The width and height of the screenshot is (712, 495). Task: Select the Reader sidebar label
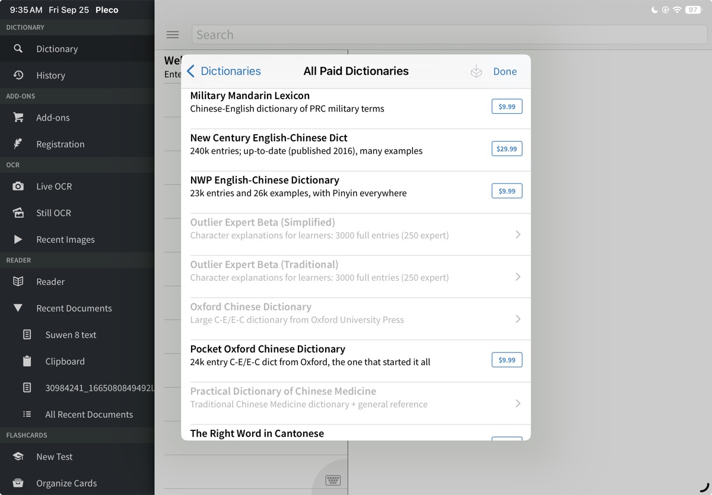pos(50,281)
